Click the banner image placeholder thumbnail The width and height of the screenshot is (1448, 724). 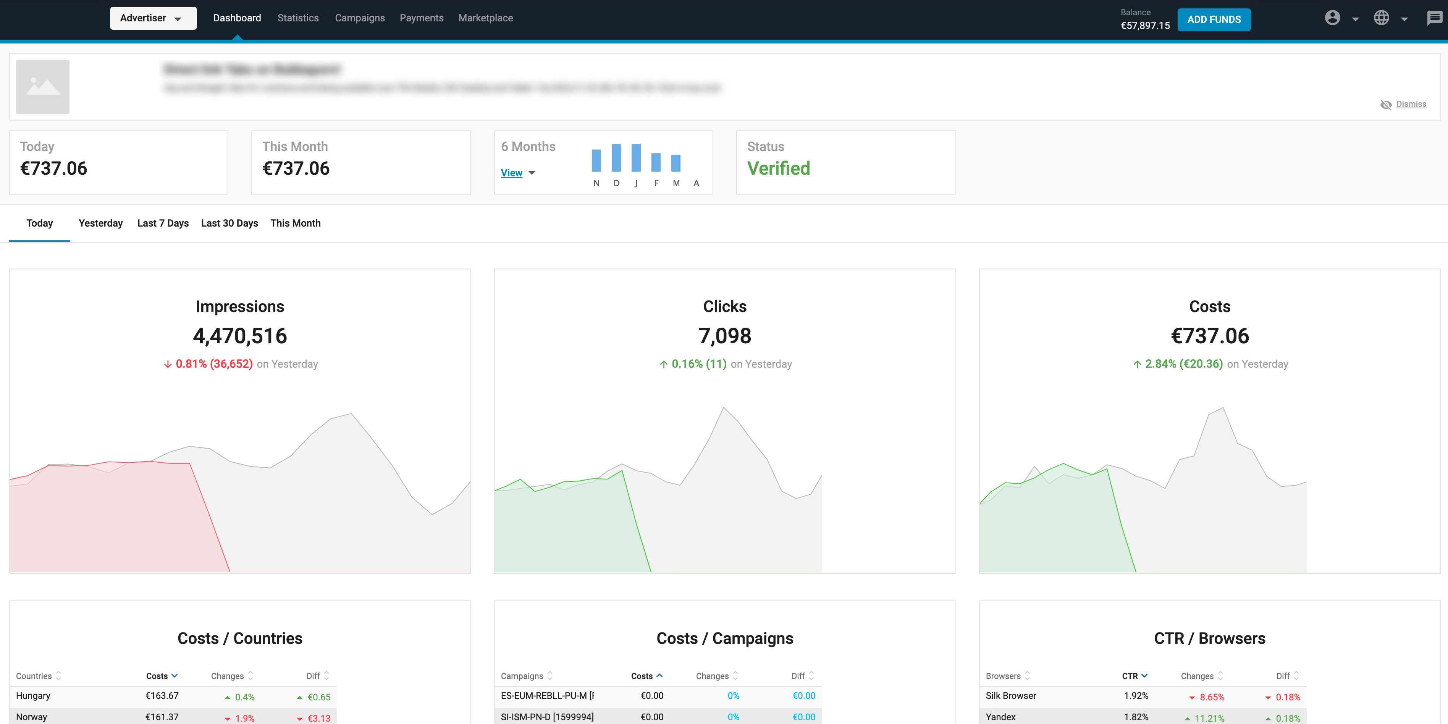point(43,87)
